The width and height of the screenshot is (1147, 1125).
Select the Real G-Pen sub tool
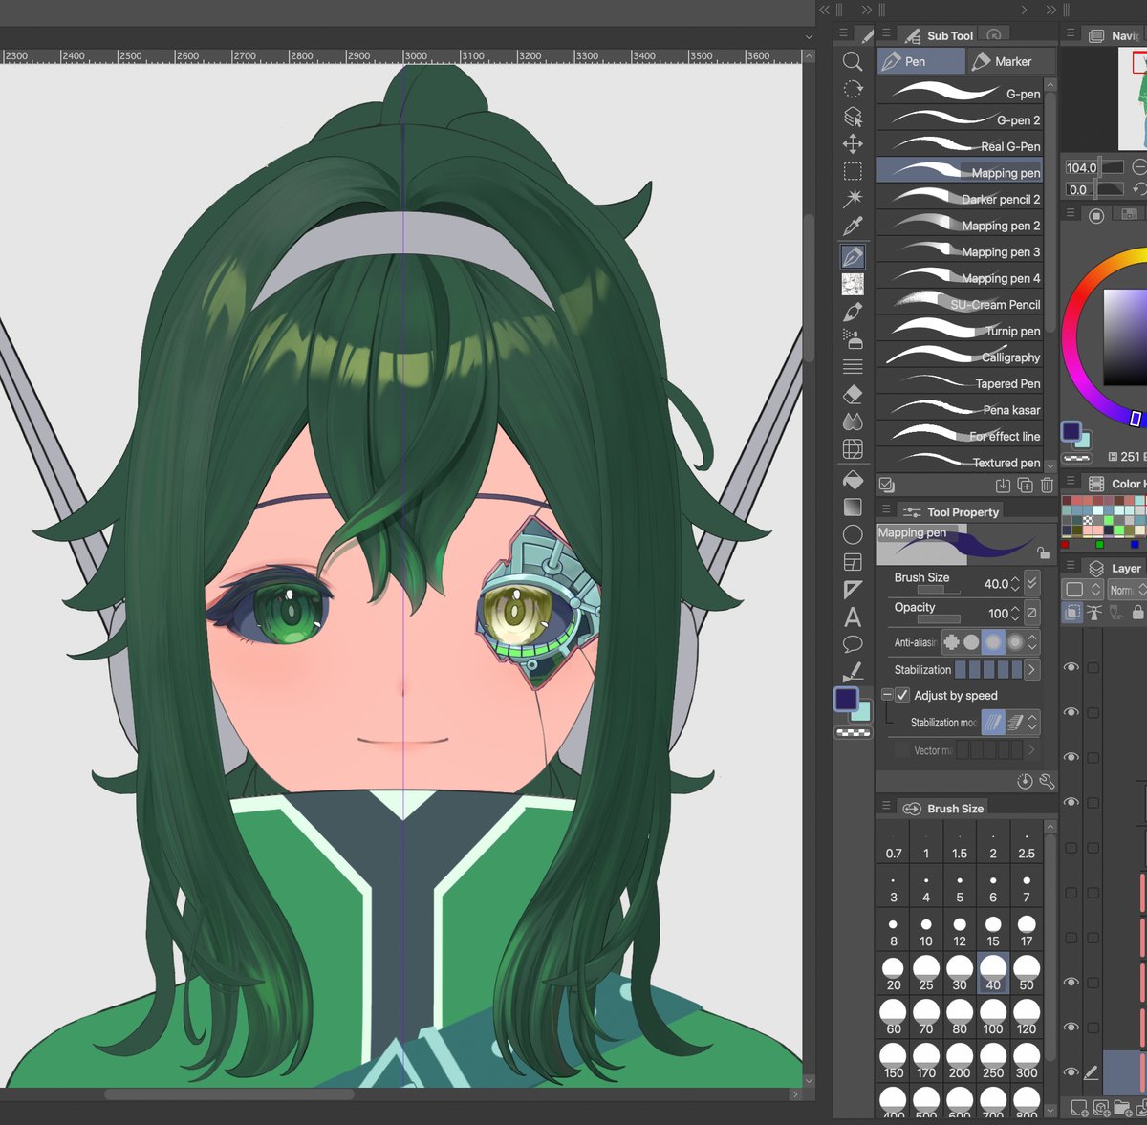pos(960,145)
